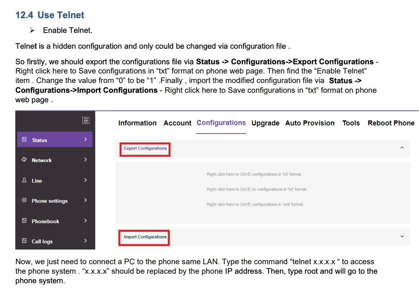Expand Phone settings with its chevron arrow
This screenshot has height=306, width=419.
point(85,201)
